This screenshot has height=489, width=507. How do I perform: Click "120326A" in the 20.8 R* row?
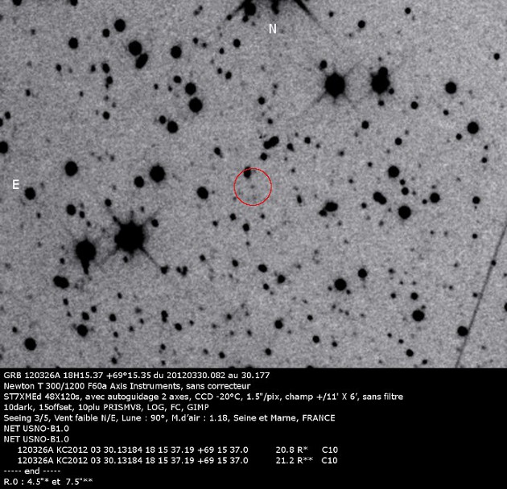[36, 450]
